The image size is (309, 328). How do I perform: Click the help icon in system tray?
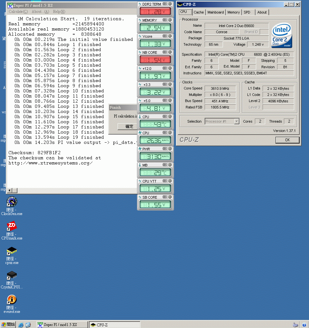click(x=304, y=325)
